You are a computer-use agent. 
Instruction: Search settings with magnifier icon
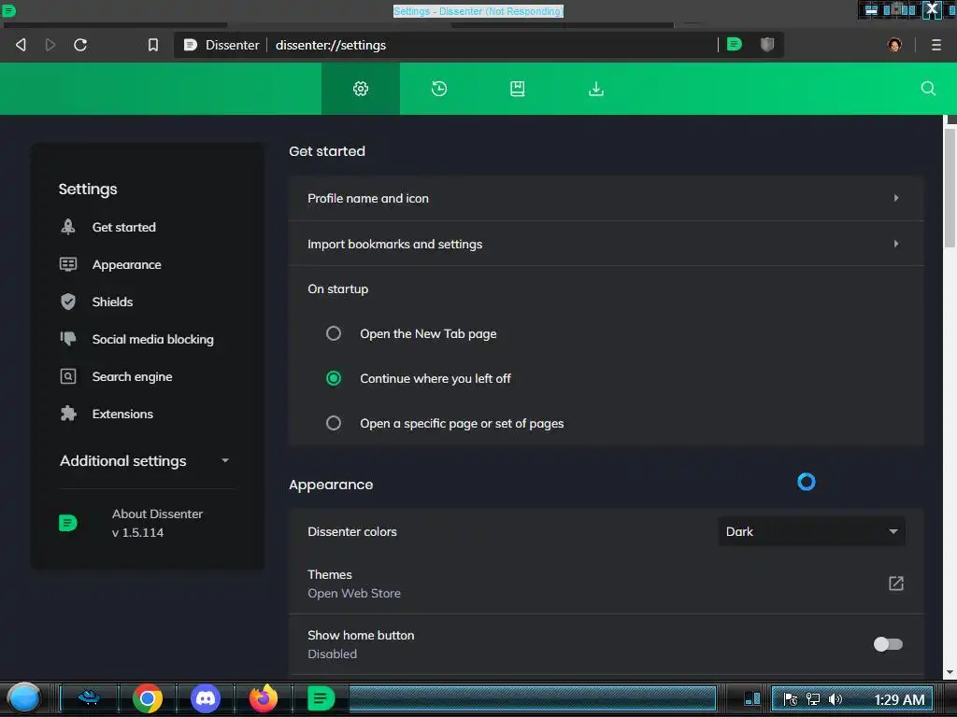[928, 89]
